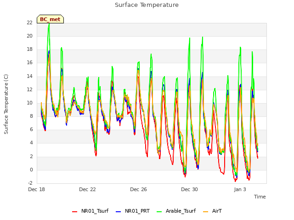Toggle the NR01_PRT legend entry
This screenshot has height=220, width=294.
point(133,211)
